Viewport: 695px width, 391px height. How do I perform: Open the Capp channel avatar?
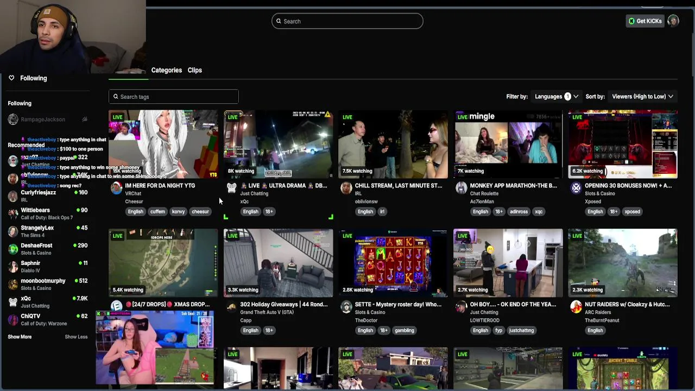[x=231, y=307]
